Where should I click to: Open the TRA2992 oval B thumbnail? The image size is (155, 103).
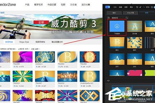pyautogui.click(x=67, y=57)
